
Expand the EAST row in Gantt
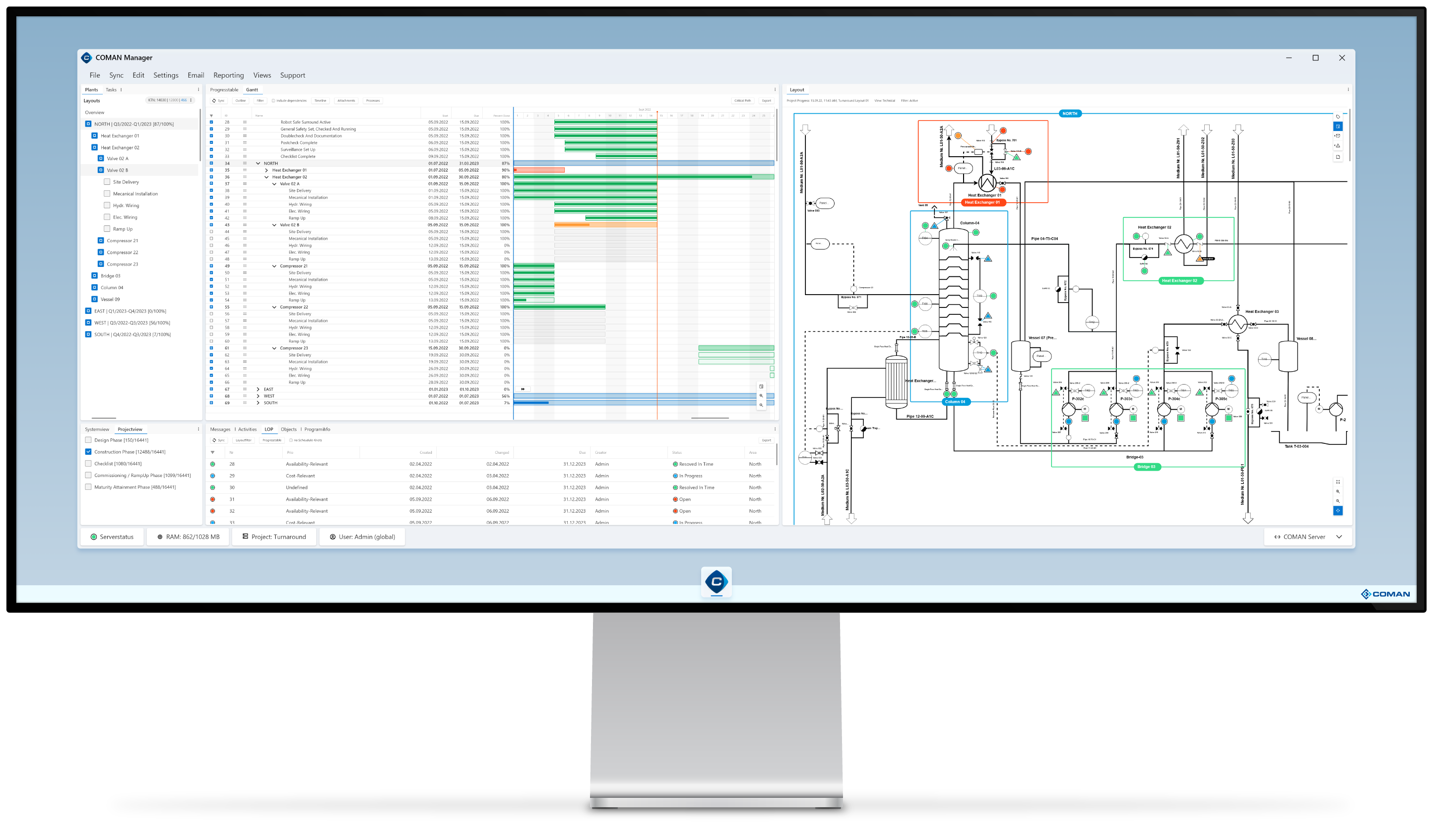[258, 390]
